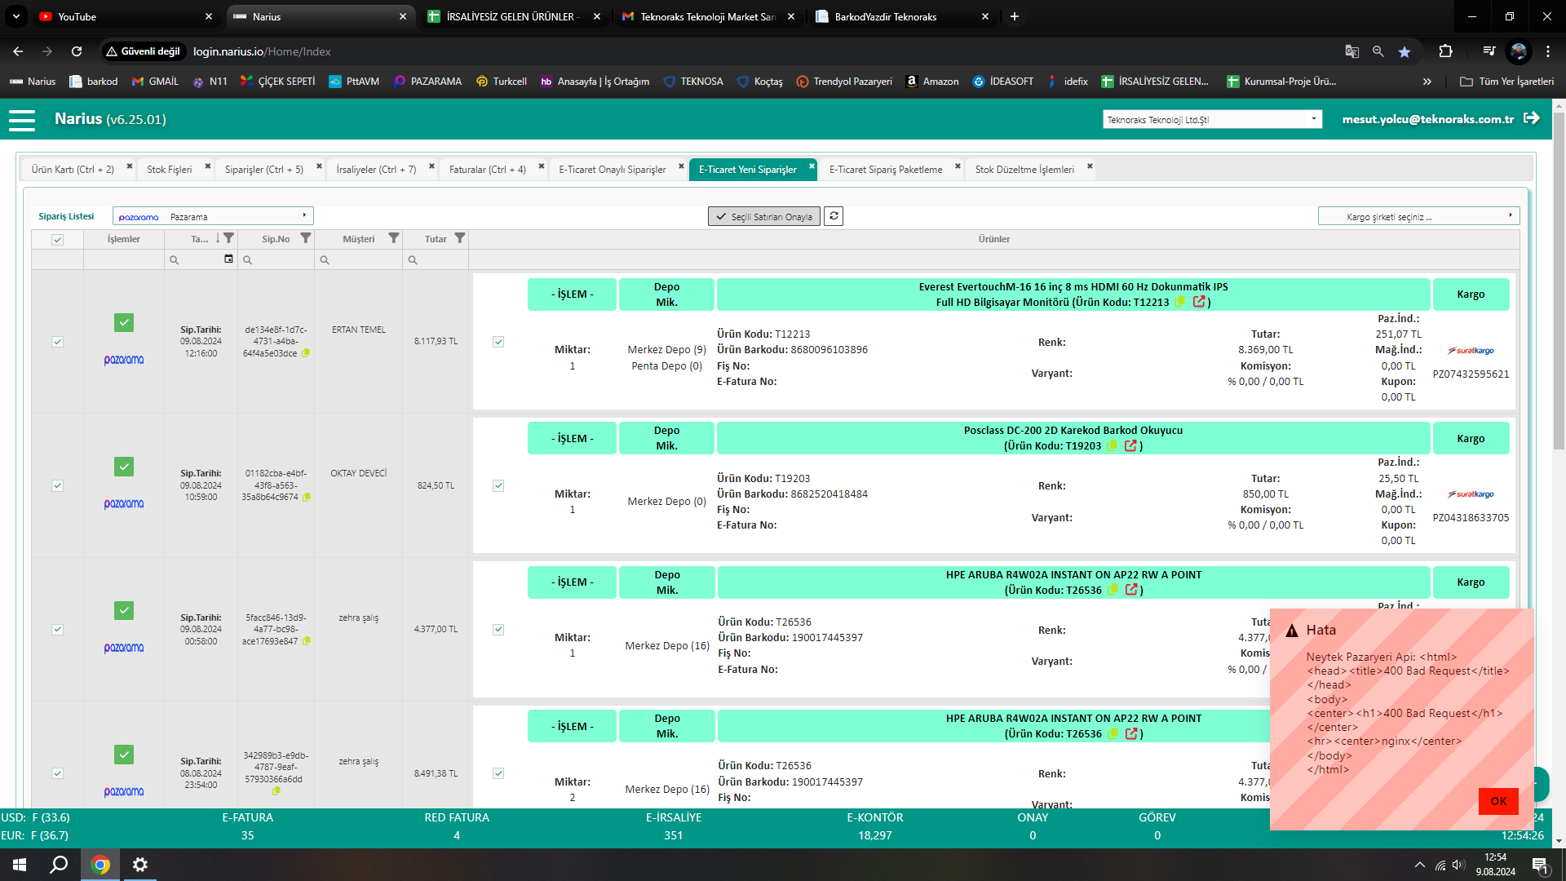This screenshot has width=1566, height=881.
Task: Toggle the select-all checkbox in table header
Action: [x=57, y=240]
